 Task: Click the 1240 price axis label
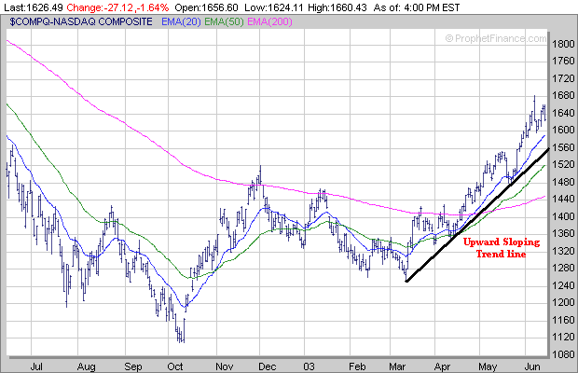click(x=563, y=285)
